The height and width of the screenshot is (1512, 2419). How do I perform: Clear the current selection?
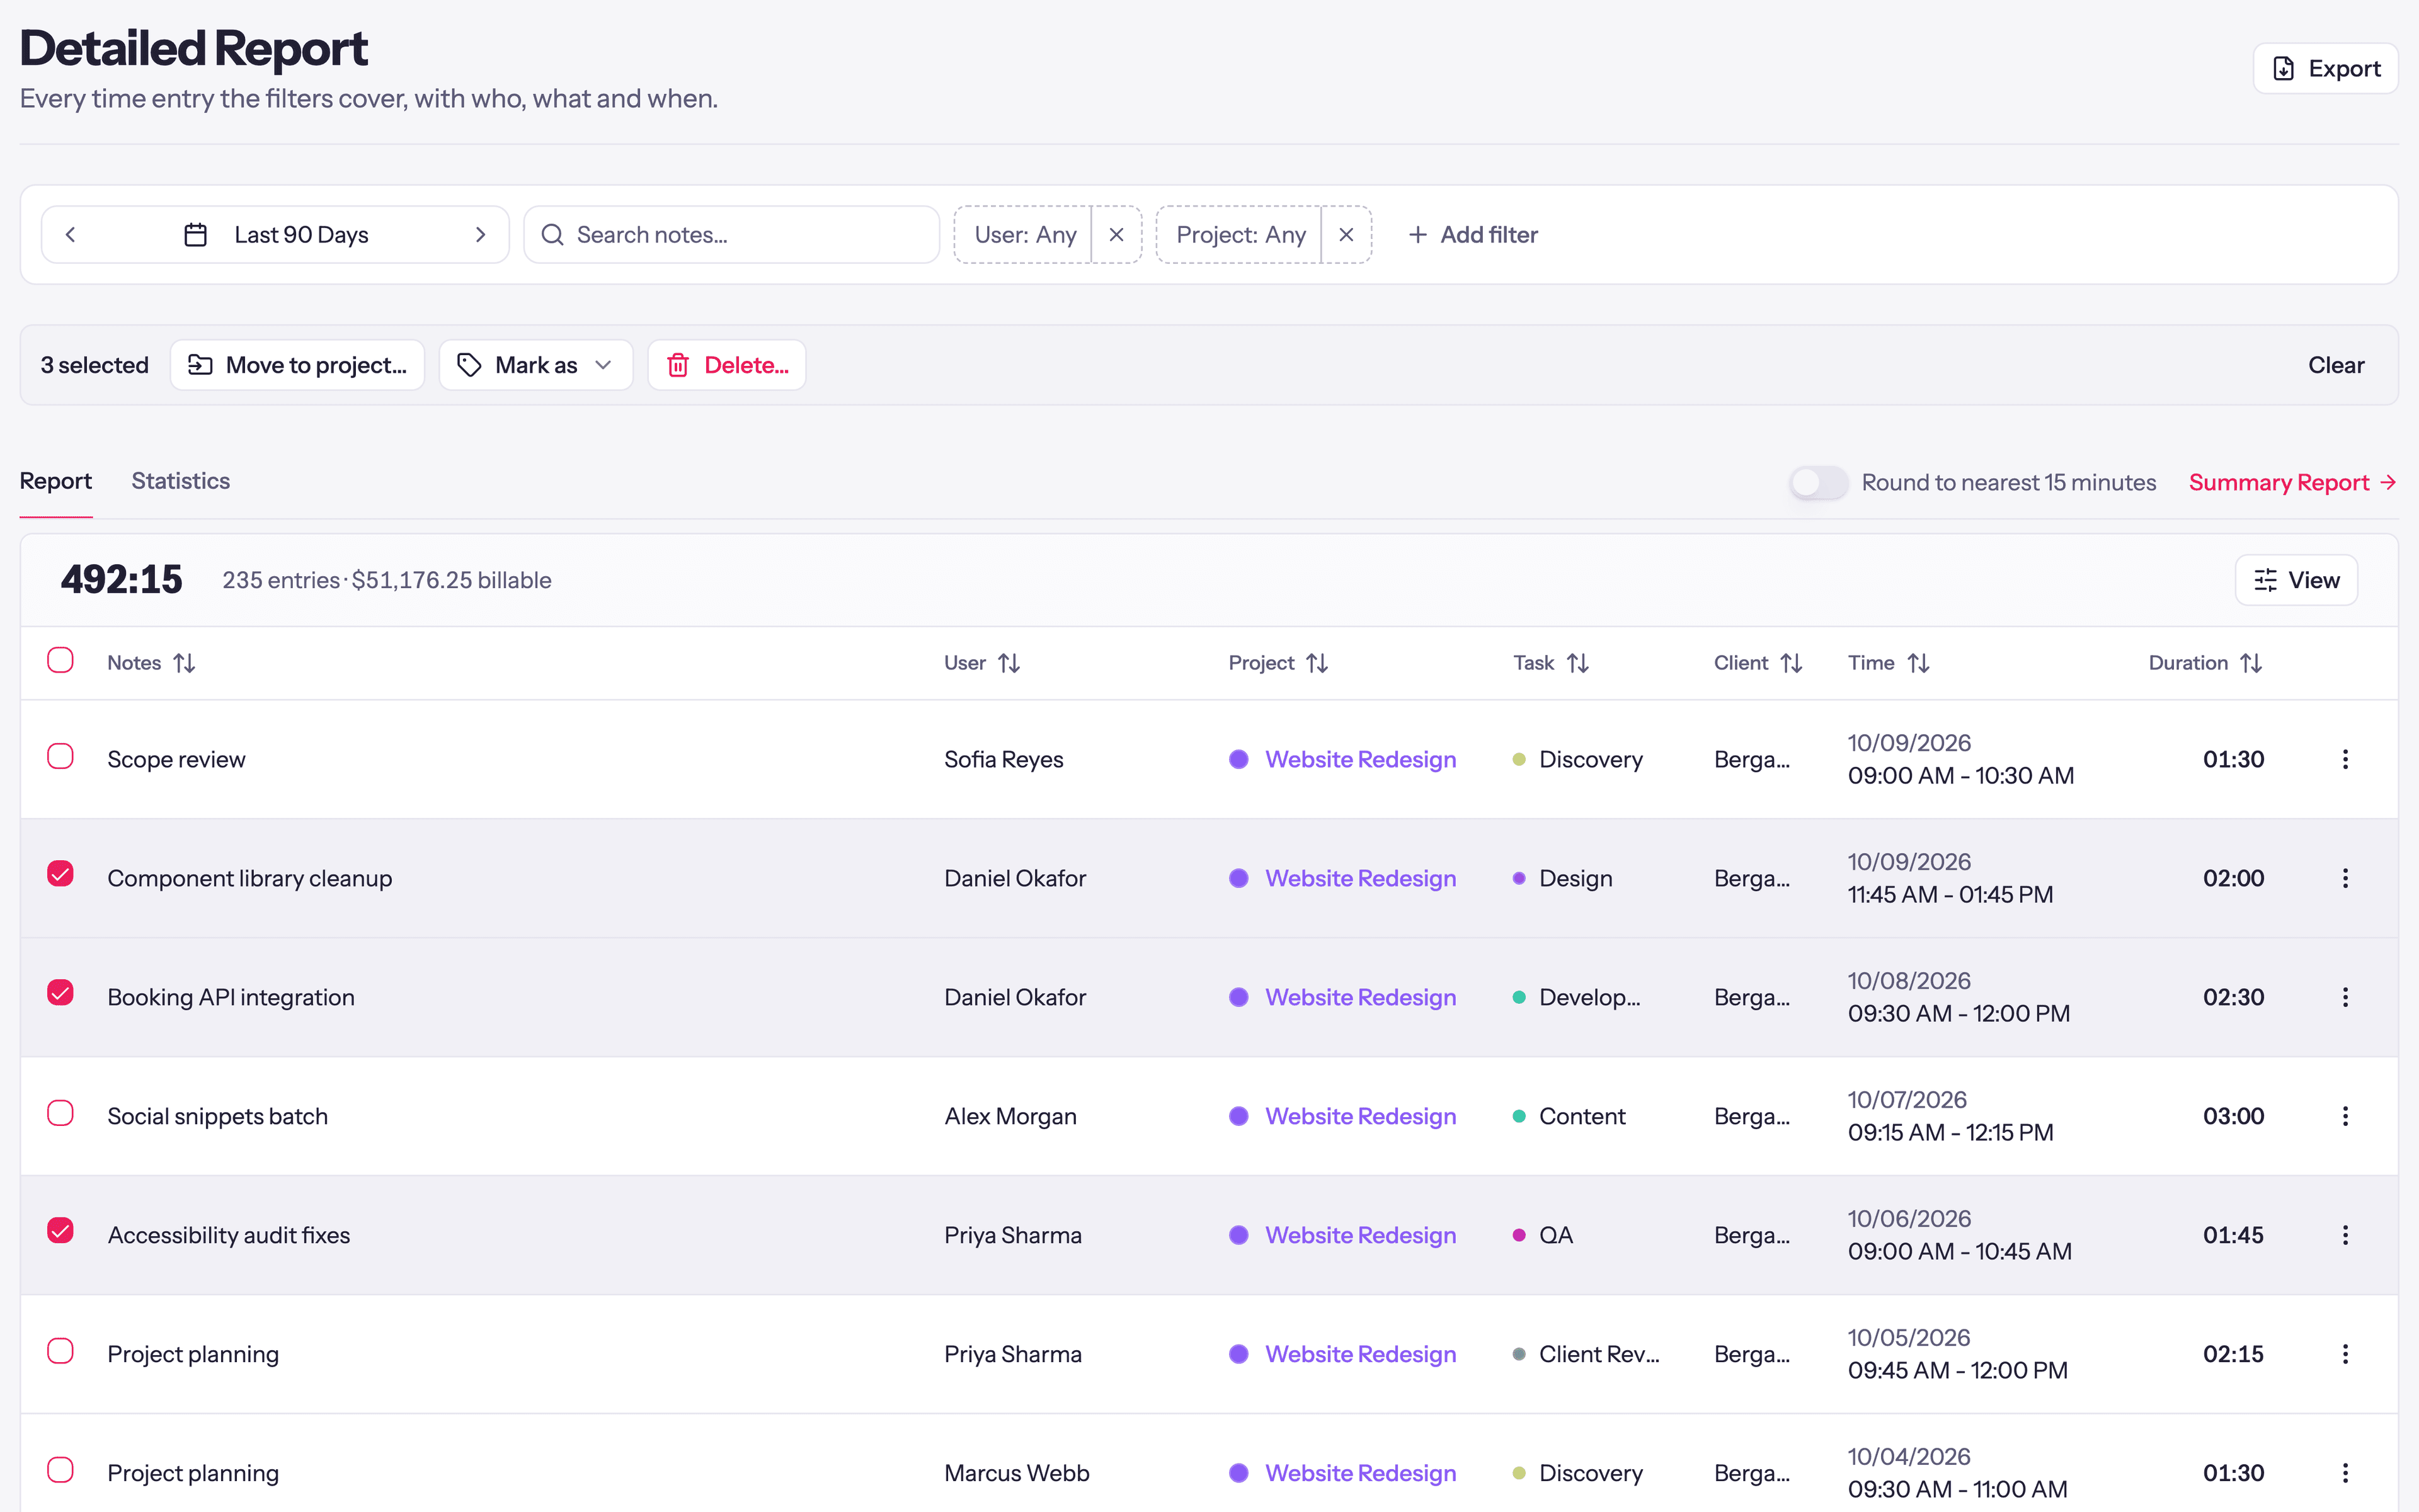pyautogui.click(x=2336, y=365)
